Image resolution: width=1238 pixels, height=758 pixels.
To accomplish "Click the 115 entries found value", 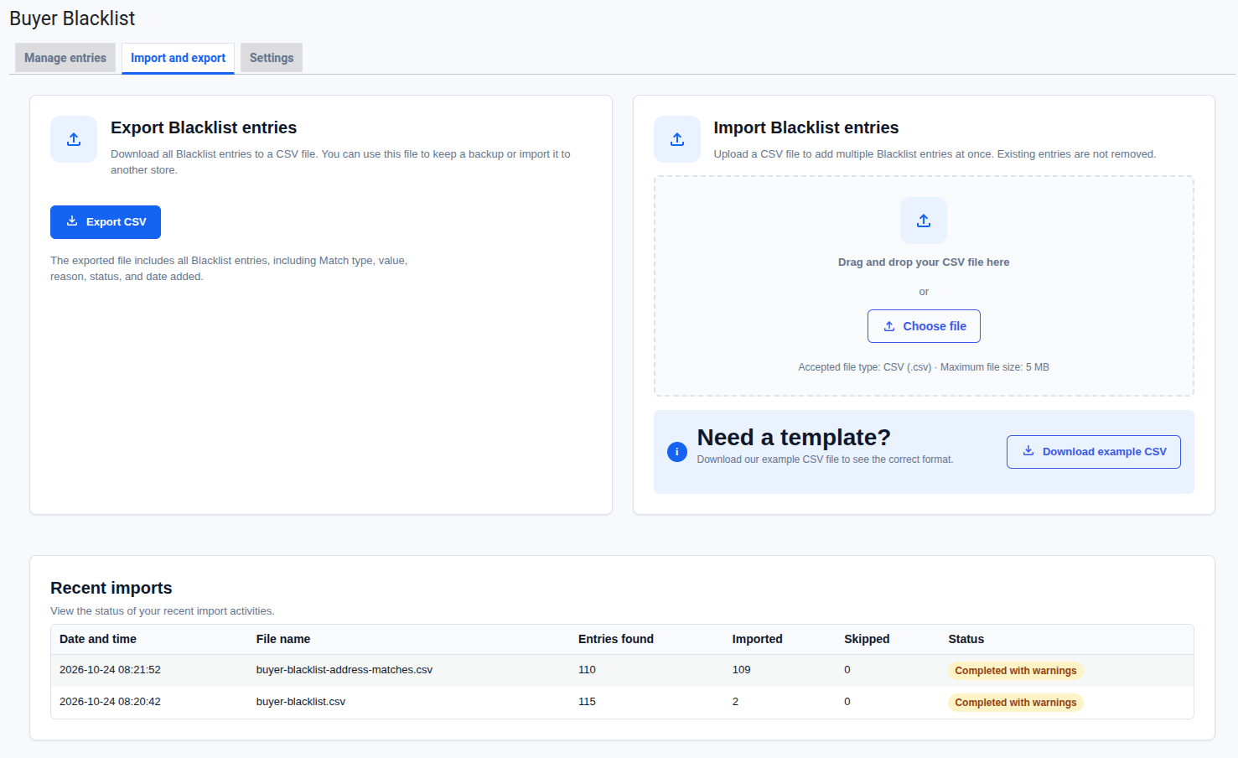I will [587, 702].
